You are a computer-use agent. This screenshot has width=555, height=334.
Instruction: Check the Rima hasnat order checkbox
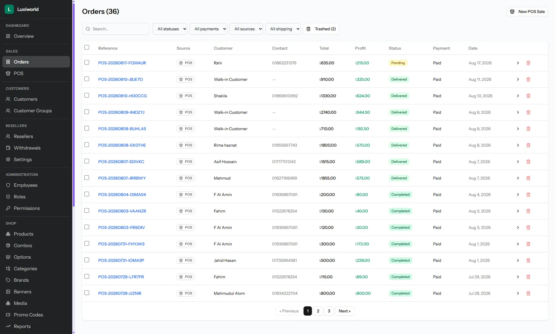(x=87, y=145)
